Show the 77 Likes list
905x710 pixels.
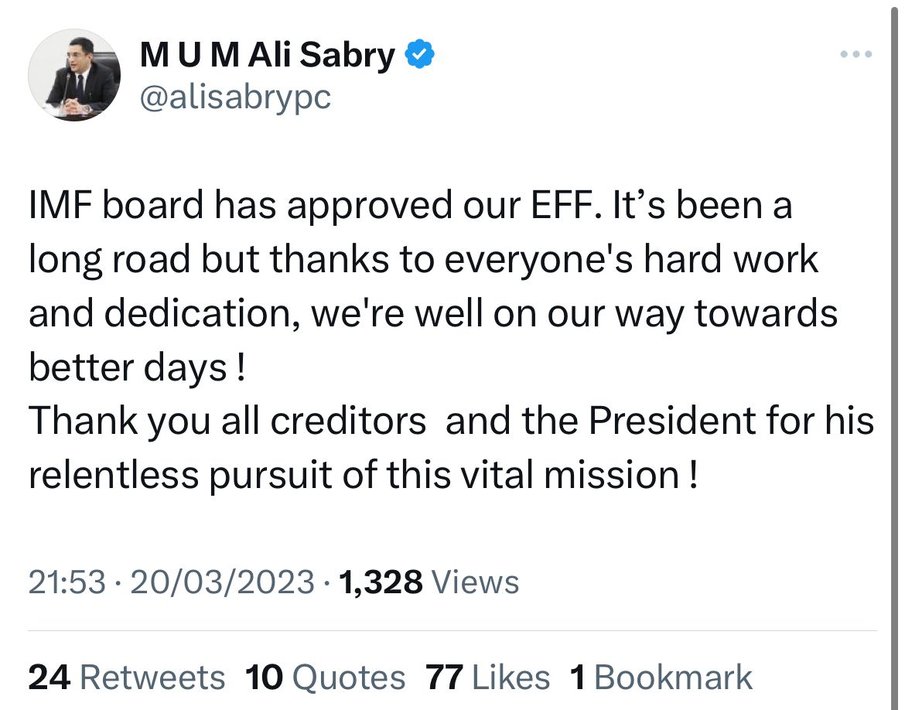pyautogui.click(x=488, y=677)
